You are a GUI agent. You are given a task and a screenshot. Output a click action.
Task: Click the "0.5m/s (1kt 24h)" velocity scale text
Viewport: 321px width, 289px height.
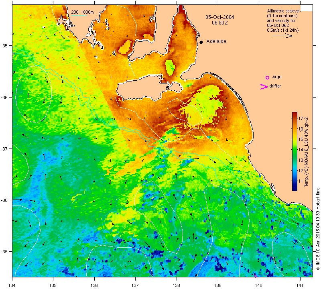[283, 31]
